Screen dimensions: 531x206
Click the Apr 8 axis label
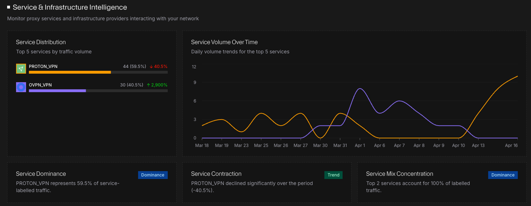(x=419, y=146)
